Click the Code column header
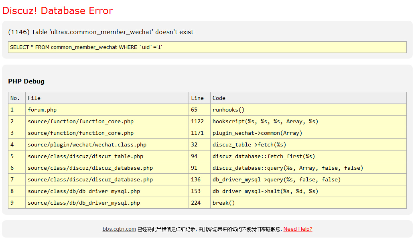Image resolution: width=418 pixels, height=248 pixels. pos(308,98)
